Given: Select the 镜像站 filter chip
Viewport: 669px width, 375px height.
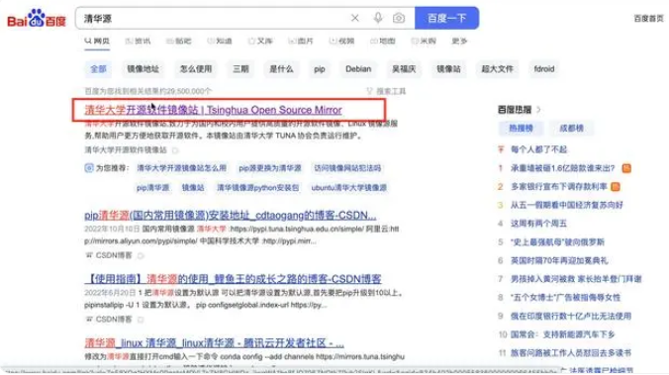Looking at the screenshot, I should click(448, 69).
